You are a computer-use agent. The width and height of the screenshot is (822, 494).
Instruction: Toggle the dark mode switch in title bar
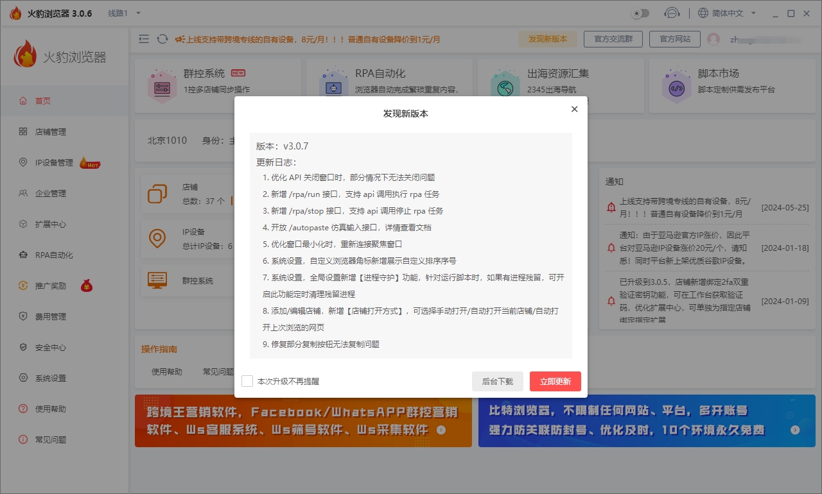(x=641, y=13)
